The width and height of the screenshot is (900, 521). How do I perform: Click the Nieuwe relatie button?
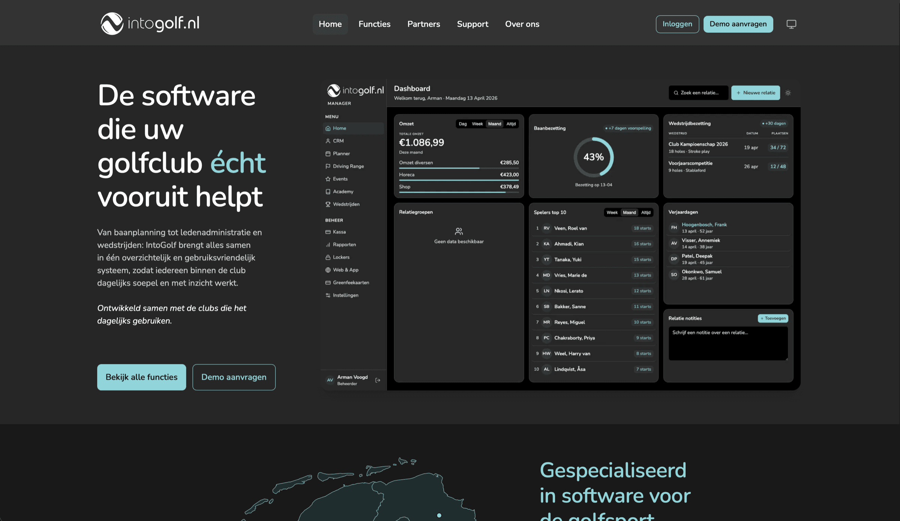click(x=756, y=93)
